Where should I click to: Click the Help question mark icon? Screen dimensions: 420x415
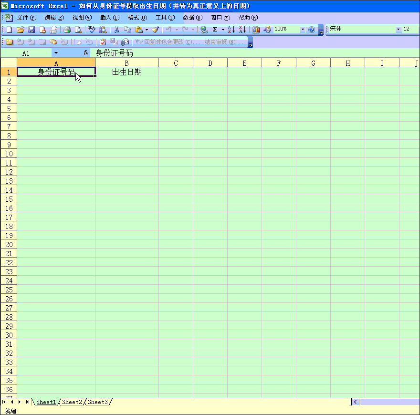[x=312, y=30]
